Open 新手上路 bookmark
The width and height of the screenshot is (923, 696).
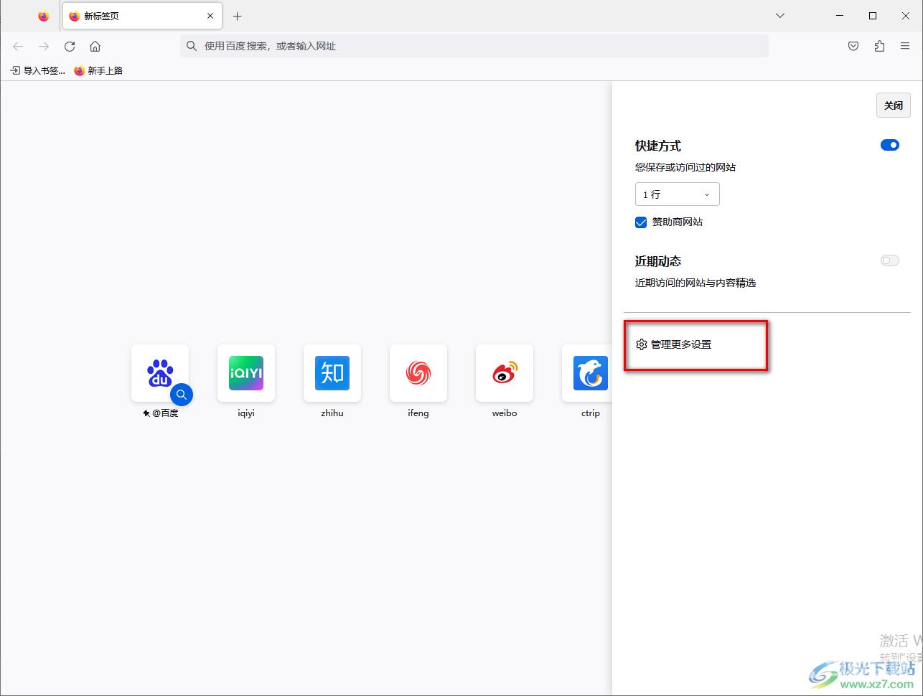point(99,70)
